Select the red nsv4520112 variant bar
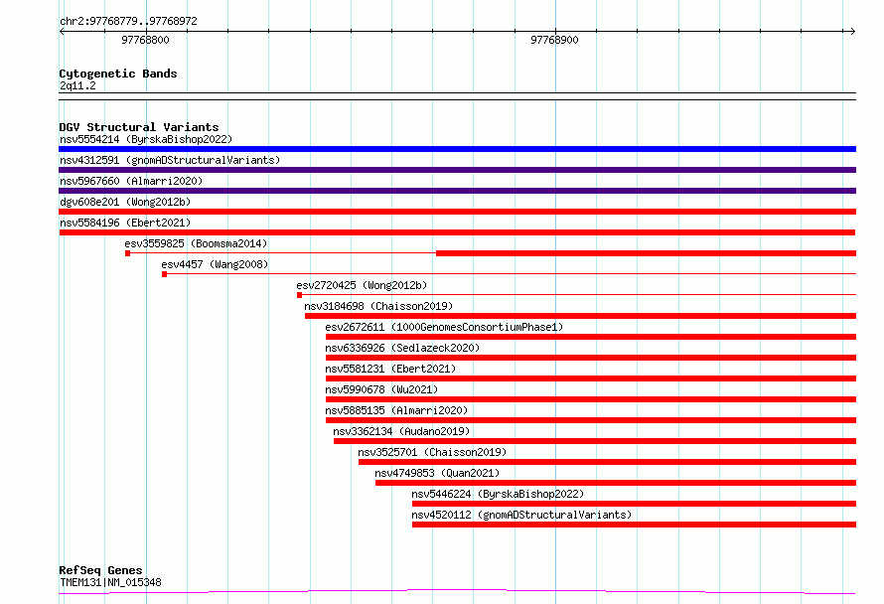 pyautogui.click(x=635, y=525)
